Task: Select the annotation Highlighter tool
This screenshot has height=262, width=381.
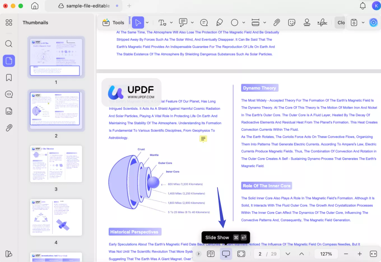Action: tap(219, 22)
